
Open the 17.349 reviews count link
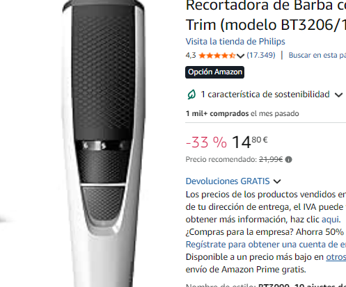[x=261, y=55]
